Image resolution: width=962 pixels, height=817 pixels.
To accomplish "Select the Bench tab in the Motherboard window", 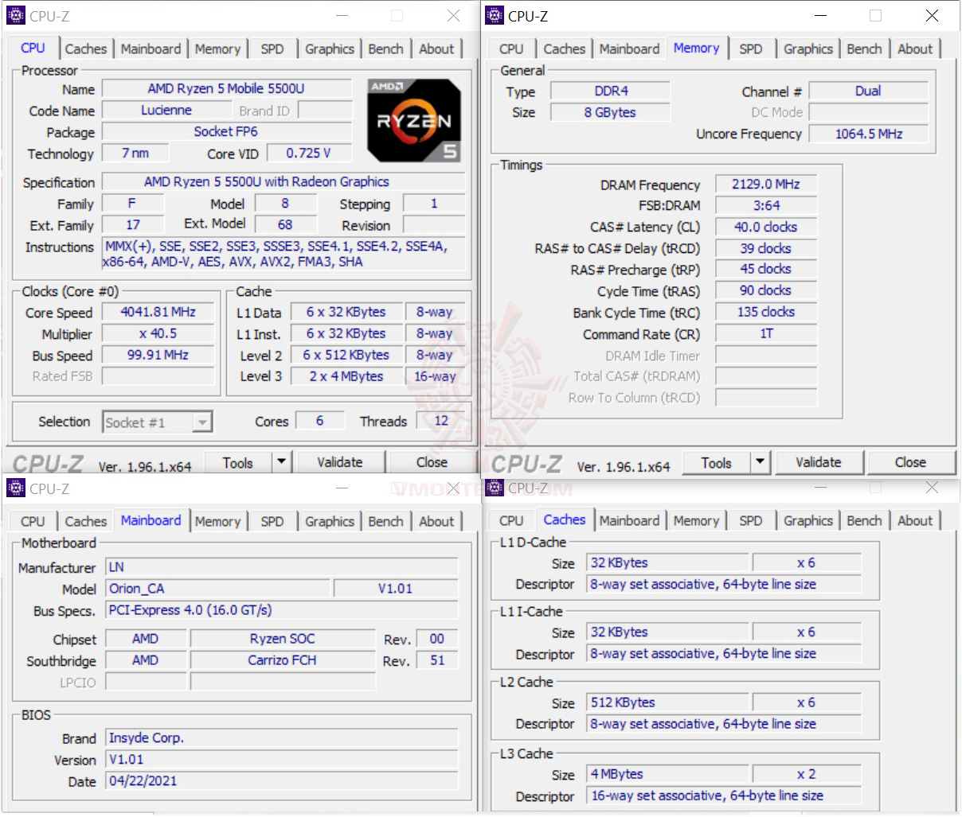I will [x=386, y=521].
